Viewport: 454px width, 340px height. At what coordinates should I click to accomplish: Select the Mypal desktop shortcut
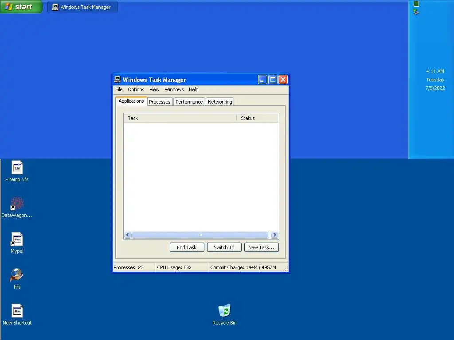[17, 243]
